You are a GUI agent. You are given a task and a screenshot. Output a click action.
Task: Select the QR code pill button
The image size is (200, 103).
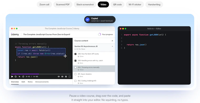click(x=117, y=4)
